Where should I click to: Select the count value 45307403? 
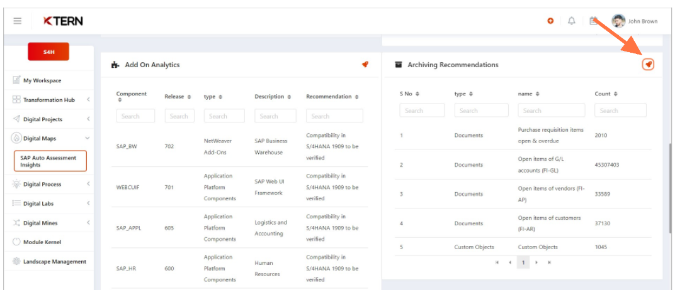point(607,164)
